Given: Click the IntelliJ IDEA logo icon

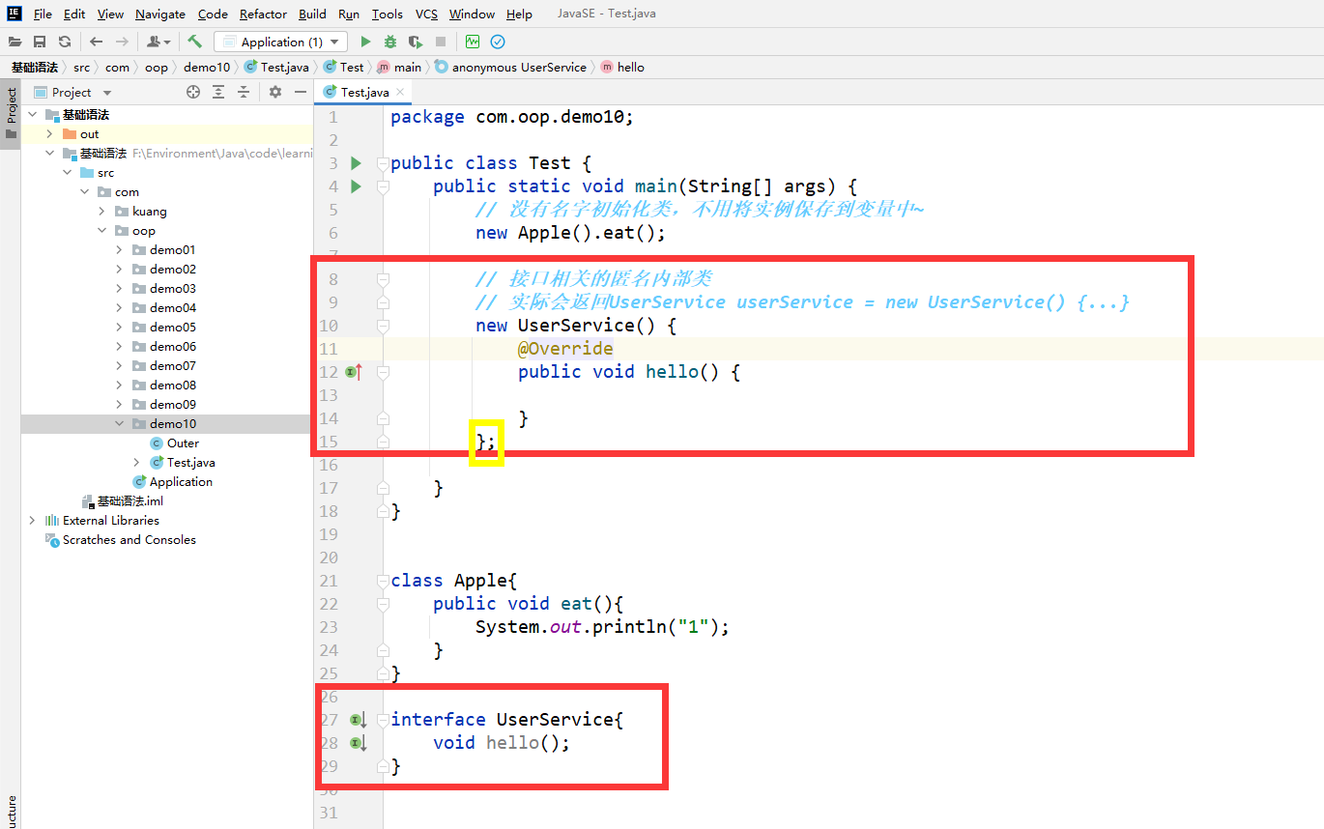Looking at the screenshot, I should 14,14.
